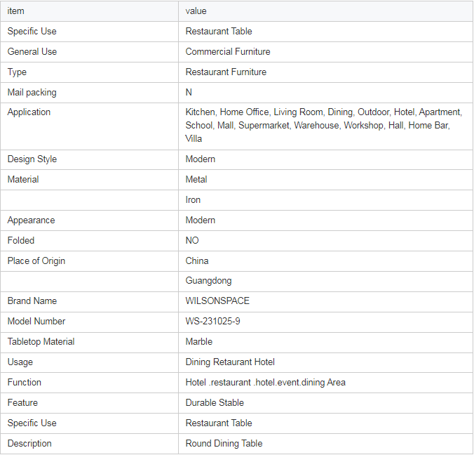Click the 'Guangdong' value cell
Screen dimensions: 474x455
coord(208,281)
